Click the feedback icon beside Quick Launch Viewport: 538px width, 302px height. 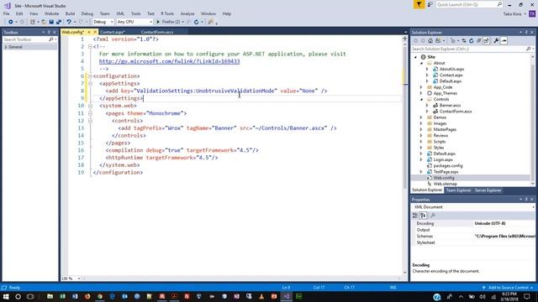click(x=430, y=4)
